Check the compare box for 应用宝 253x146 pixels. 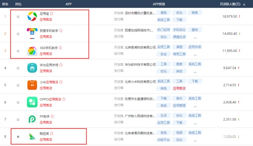click(x=18, y=17)
